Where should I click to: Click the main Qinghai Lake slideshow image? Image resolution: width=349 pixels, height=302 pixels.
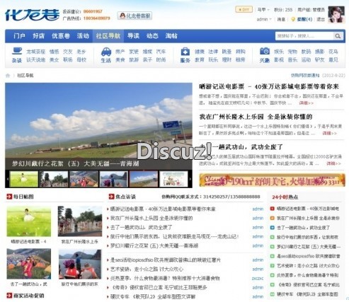(98, 120)
